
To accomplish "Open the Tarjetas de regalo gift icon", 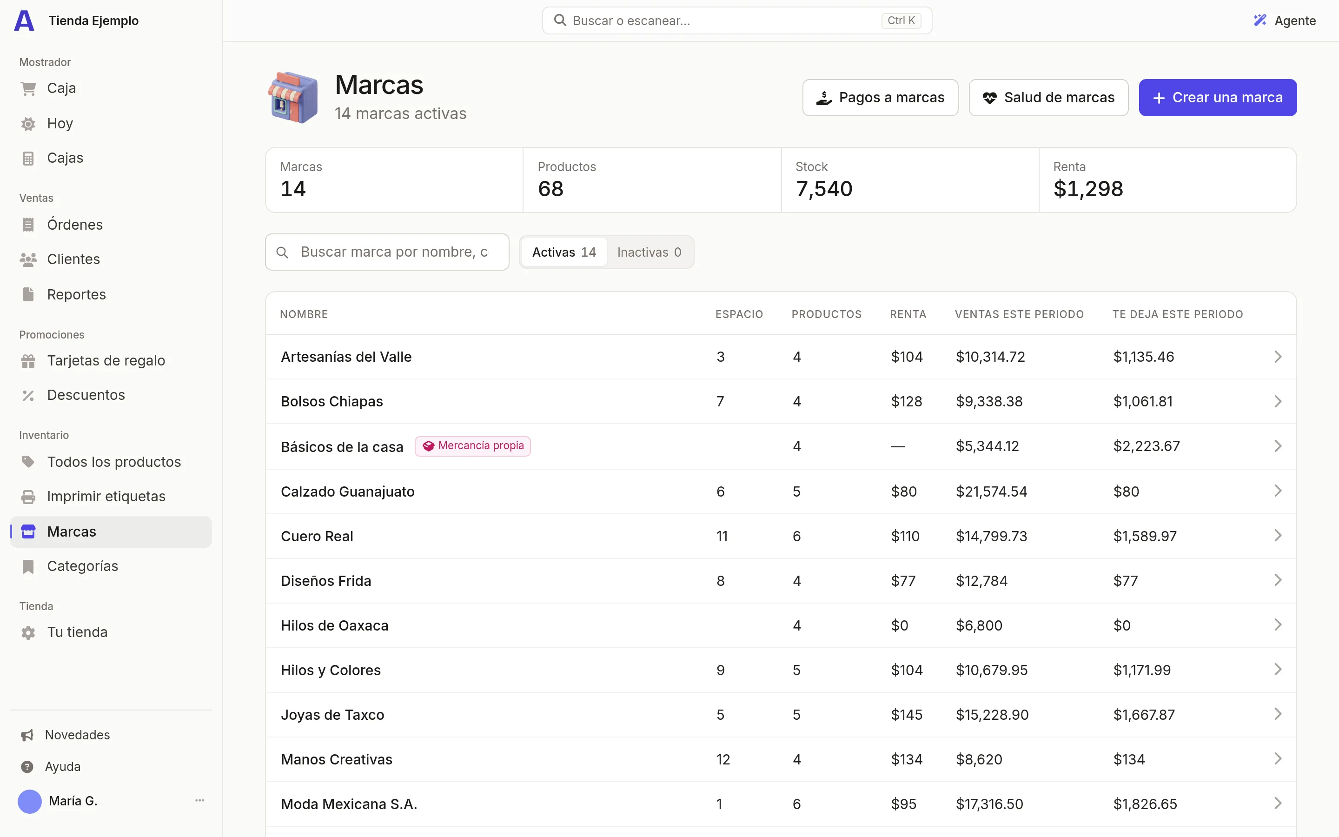I will coord(28,361).
